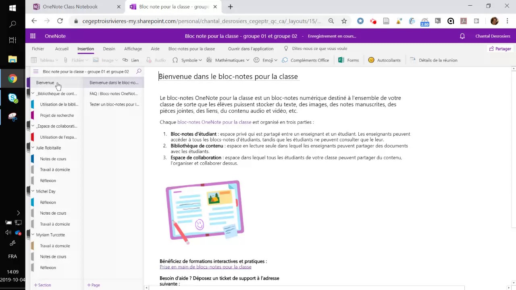Open Windows taskbar search

pos(12,24)
